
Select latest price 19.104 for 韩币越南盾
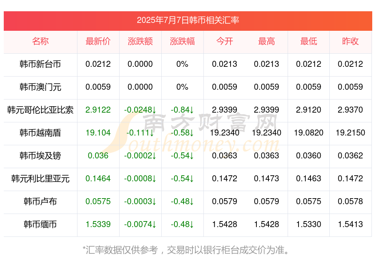pos(98,133)
